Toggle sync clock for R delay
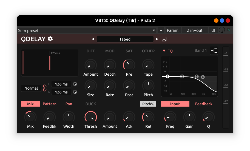The height and width of the screenshot is (151, 250). click(x=75, y=92)
